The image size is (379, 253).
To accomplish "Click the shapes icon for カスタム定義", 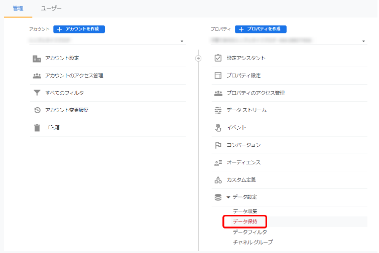I will point(218,180).
